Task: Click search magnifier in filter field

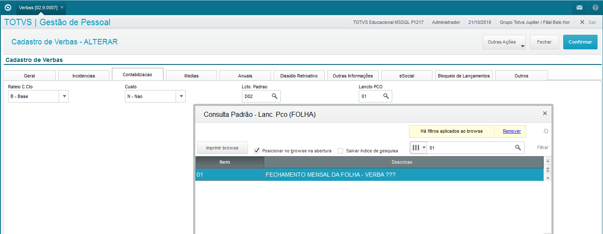Action: (x=518, y=147)
